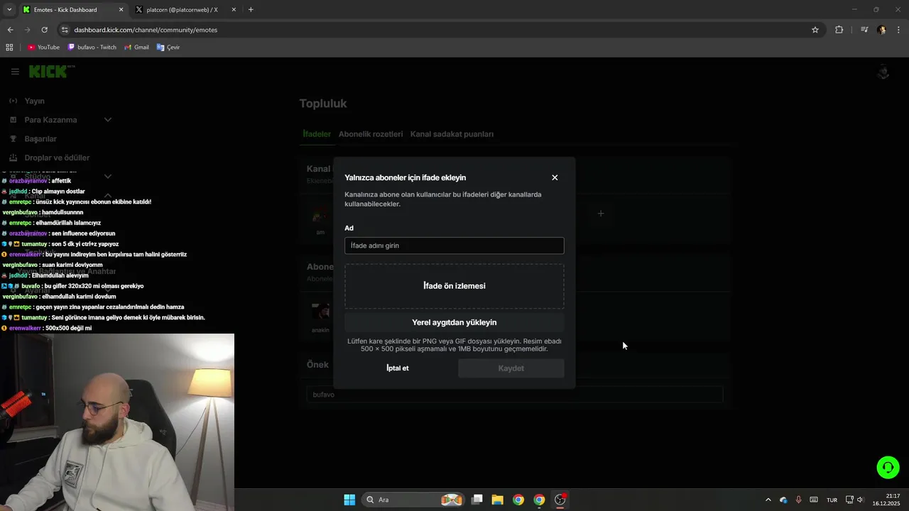Select the 'am' channel emote thumbnail

tap(320, 215)
